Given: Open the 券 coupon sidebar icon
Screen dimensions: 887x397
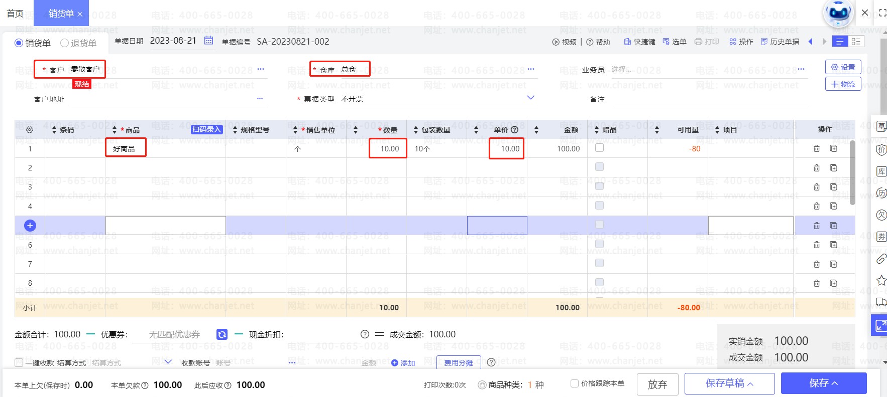Looking at the screenshot, I should tap(881, 237).
